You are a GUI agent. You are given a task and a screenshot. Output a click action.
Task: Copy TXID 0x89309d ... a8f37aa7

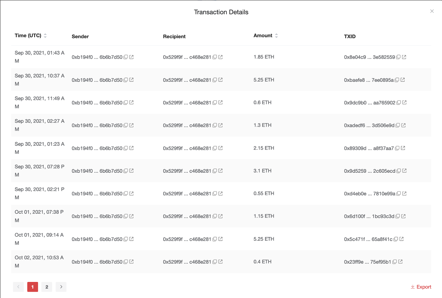click(x=397, y=148)
